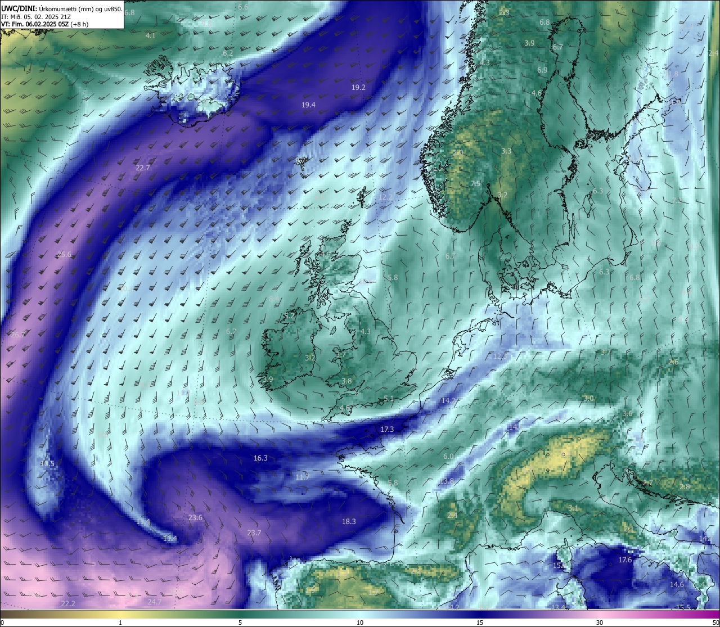The image size is (720, 627).
Task: Click the 13.8 value label
Action: tap(447, 481)
